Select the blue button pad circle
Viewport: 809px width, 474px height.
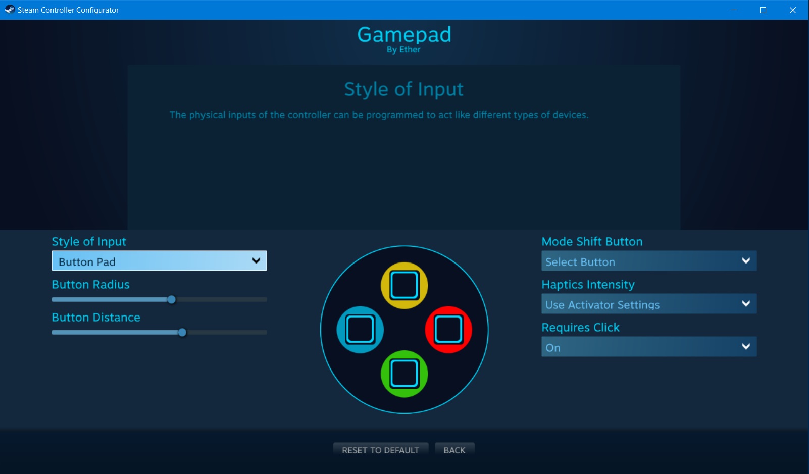(360, 330)
